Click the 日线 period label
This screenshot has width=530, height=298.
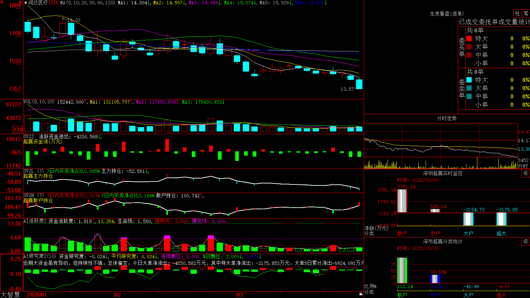click(53, 3)
